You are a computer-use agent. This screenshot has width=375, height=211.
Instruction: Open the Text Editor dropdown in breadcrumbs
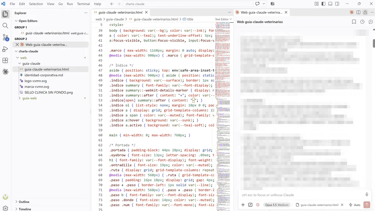pyautogui.click(x=223, y=19)
